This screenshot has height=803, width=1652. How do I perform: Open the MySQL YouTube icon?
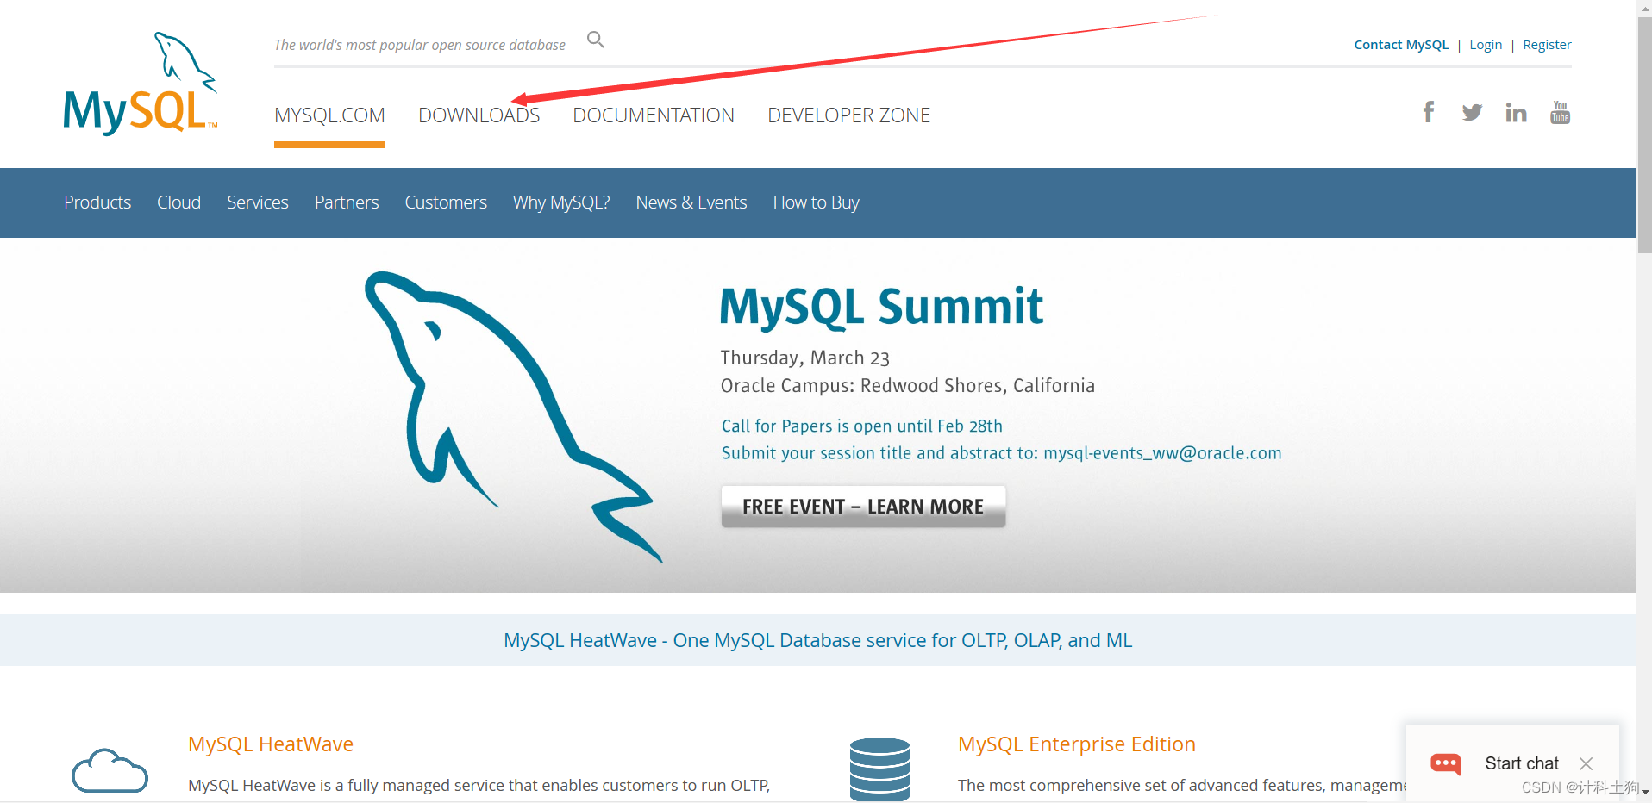click(1560, 112)
